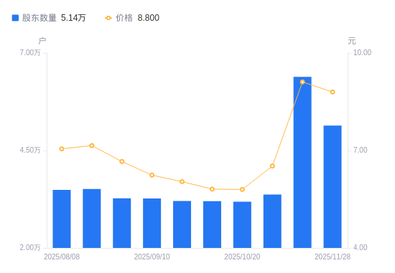Click the bar above the 2025/11/28 label

click(x=333, y=187)
